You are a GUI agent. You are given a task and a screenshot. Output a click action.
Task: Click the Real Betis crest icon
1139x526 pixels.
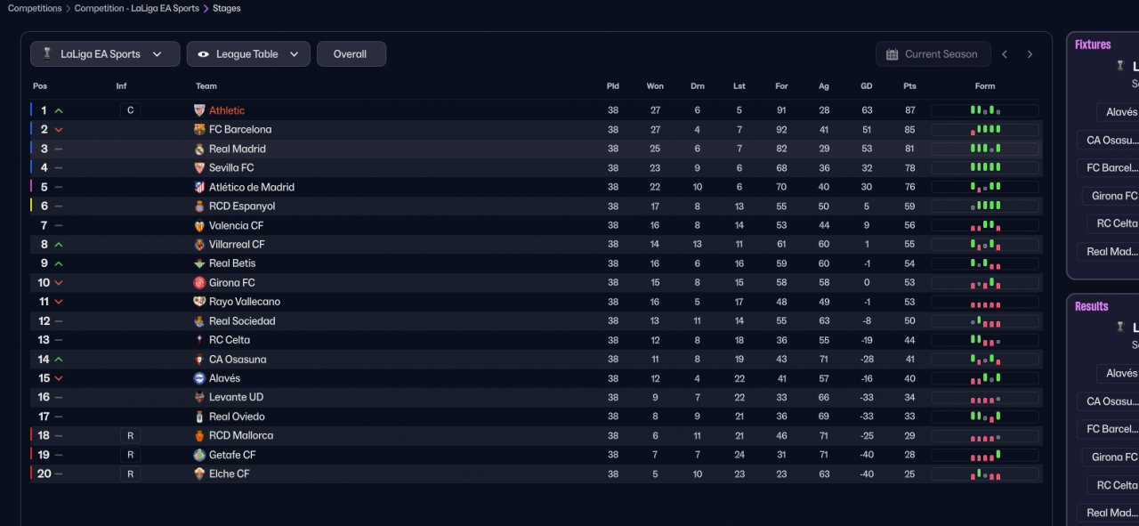click(199, 263)
